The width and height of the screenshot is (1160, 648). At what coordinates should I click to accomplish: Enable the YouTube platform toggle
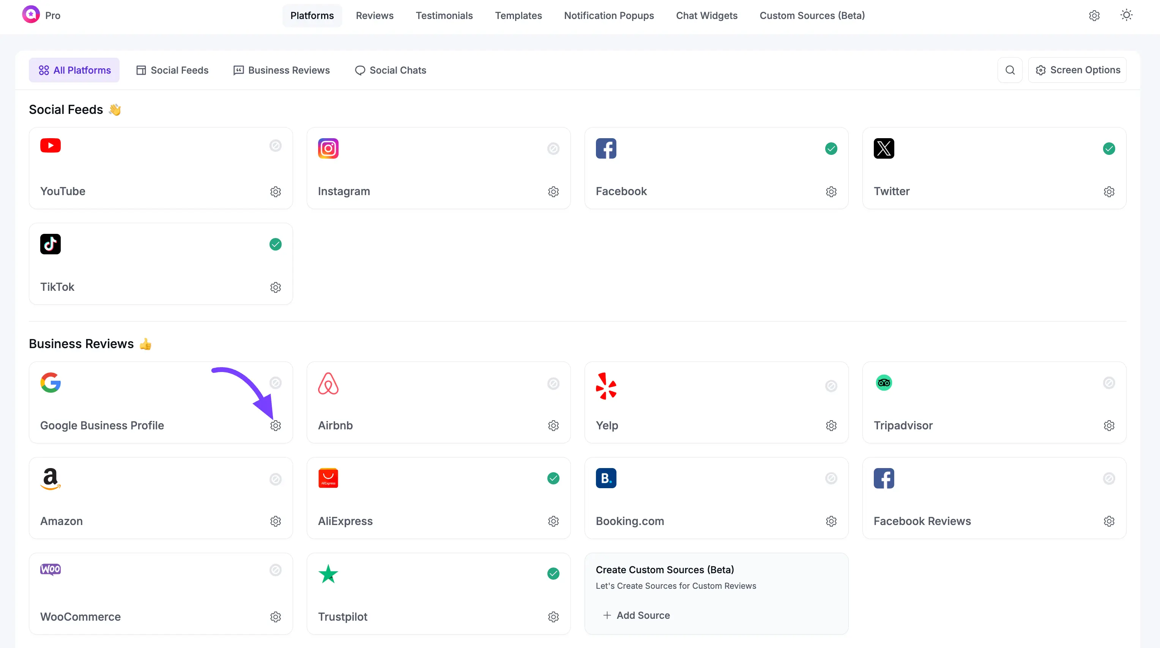pos(276,145)
